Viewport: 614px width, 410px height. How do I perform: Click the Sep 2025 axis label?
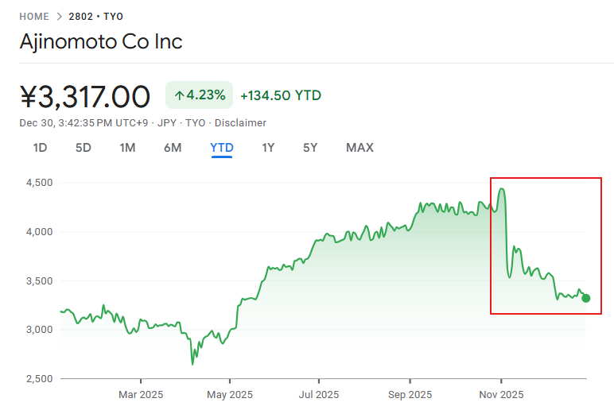tap(410, 394)
